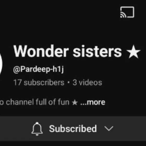The width and height of the screenshot is (146, 146).
Task: Click the Subscribed button label
Action: (73, 129)
